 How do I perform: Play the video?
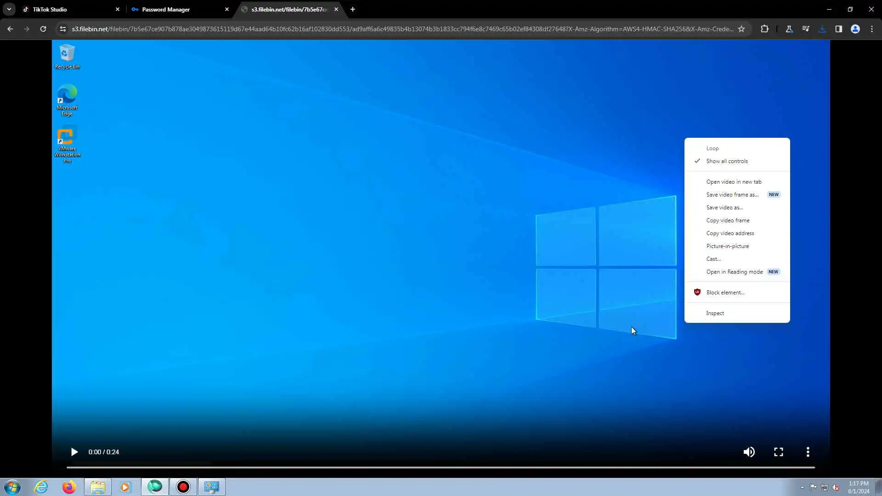74,452
